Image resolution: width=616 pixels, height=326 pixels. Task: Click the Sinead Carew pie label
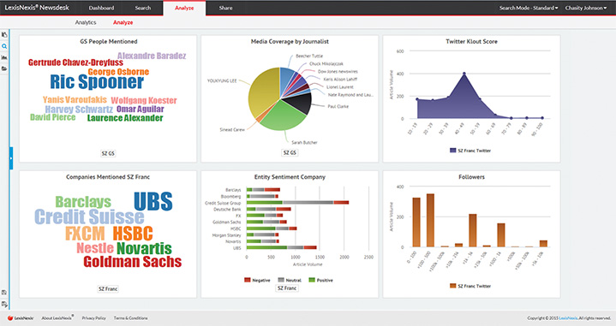232,129
